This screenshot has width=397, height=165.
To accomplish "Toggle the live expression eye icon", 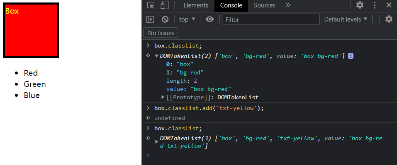I will (209, 19).
